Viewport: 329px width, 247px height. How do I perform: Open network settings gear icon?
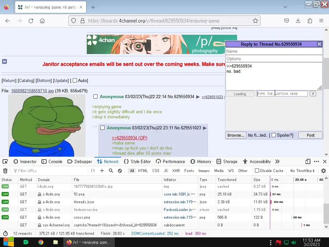coord(324,171)
